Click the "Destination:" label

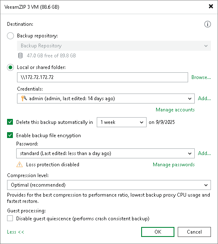click(20, 24)
